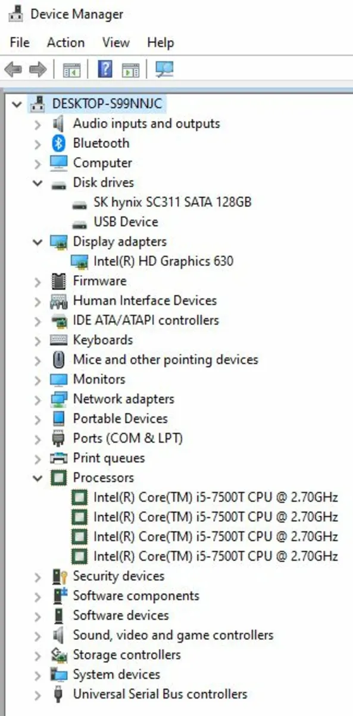Image resolution: width=353 pixels, height=716 pixels.
Task: Select the Print queues label
Action: pyautogui.click(x=109, y=458)
